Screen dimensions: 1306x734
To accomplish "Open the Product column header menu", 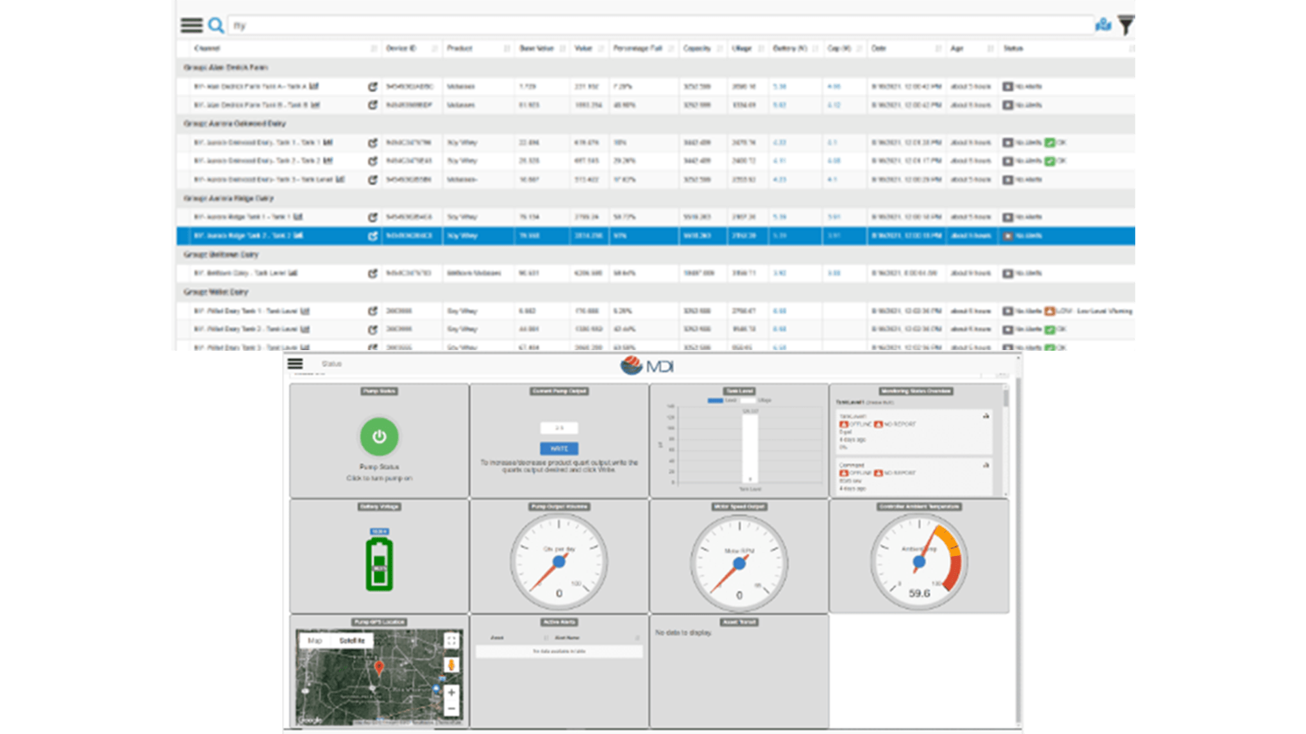I will [507, 48].
